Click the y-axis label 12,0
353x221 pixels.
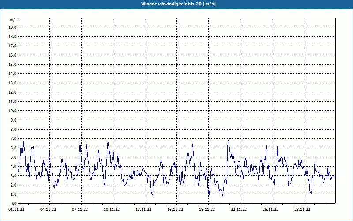(x=12, y=92)
